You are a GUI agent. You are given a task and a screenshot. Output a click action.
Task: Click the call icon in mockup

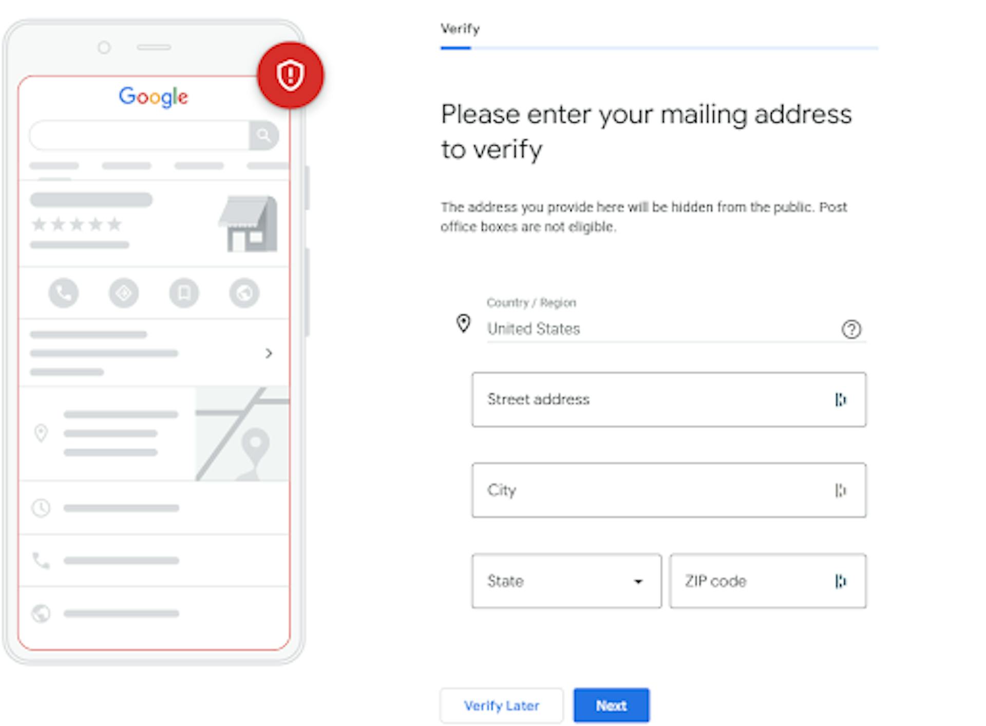coord(64,293)
